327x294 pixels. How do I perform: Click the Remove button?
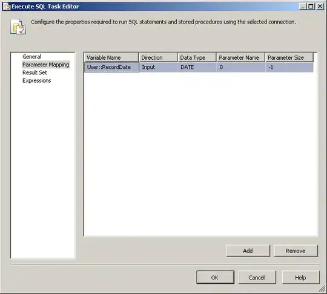296,251
